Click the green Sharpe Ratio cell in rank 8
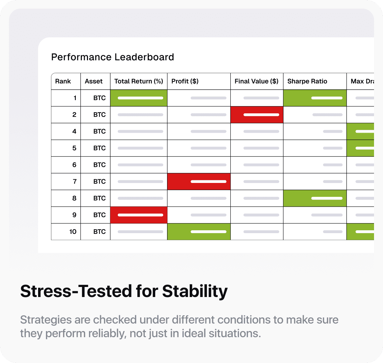The width and height of the screenshot is (383, 363). (315, 198)
